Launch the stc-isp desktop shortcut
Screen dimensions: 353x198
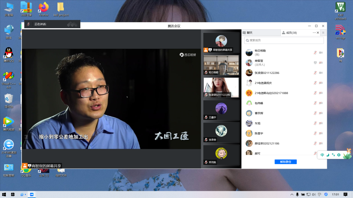pyautogui.click(x=340, y=32)
